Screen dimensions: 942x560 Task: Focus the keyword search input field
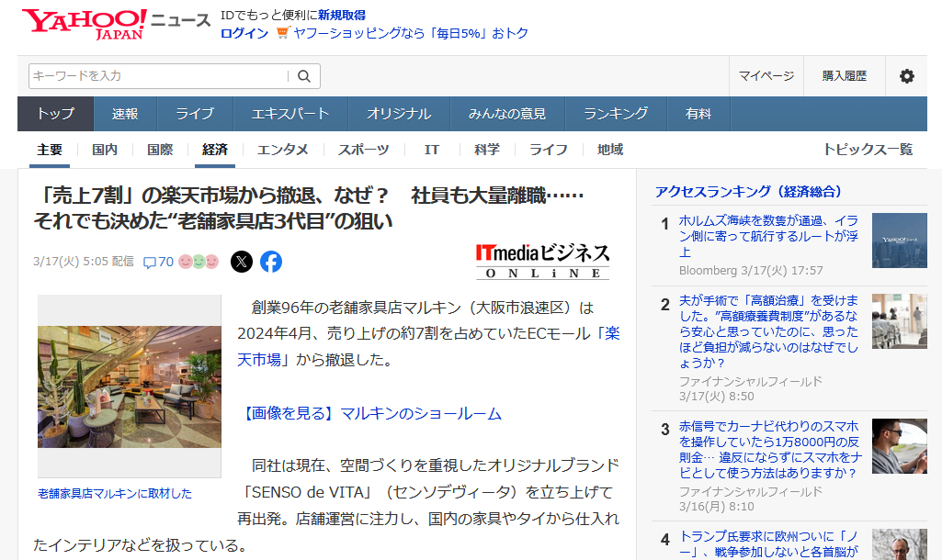tap(156, 76)
